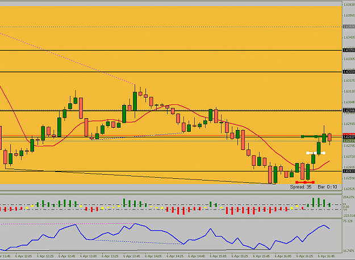This screenshot has height=260, width=355.
Task: Click the 1.62590 price scale value
Action: 349,178
